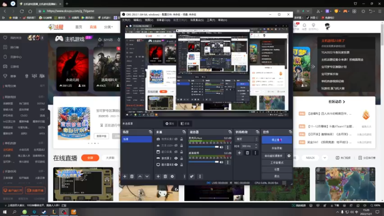Open the transition type dropdown
This screenshot has height=216, width=384.
(246, 139)
